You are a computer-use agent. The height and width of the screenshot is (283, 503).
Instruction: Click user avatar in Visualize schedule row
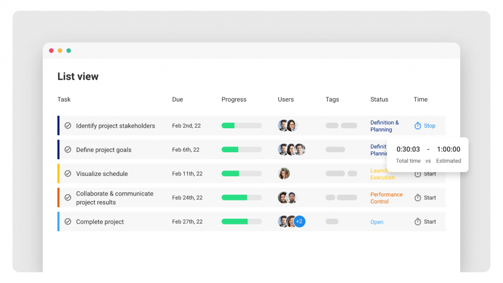(x=284, y=173)
